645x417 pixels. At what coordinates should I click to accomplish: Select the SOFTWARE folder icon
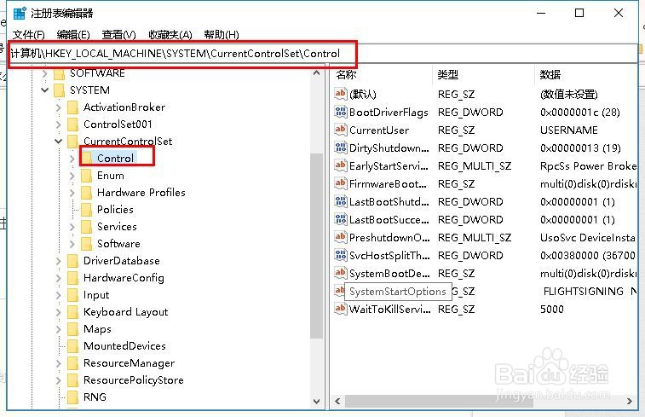pyautogui.click(x=60, y=73)
